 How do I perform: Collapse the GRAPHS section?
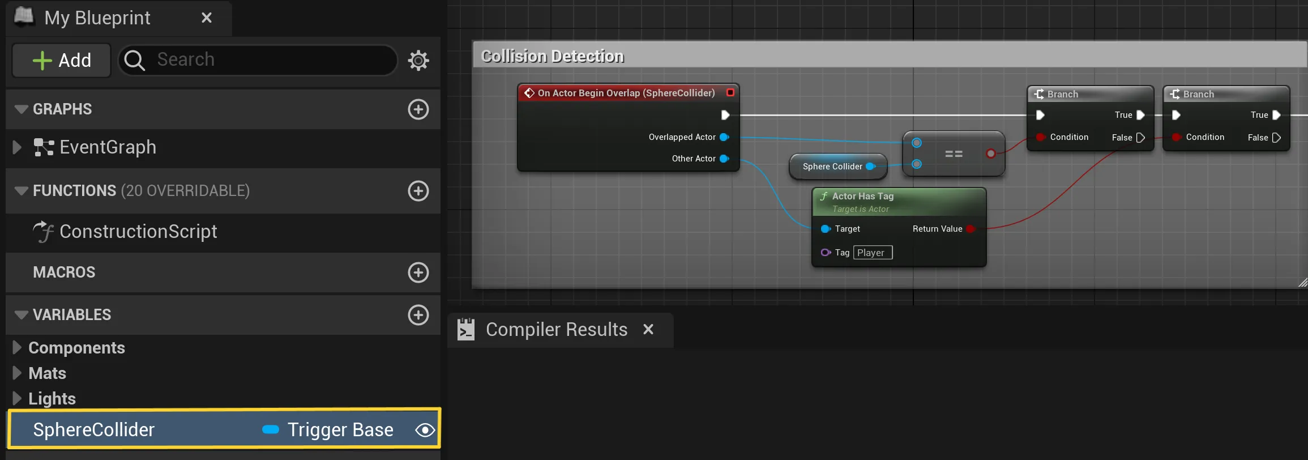21,109
